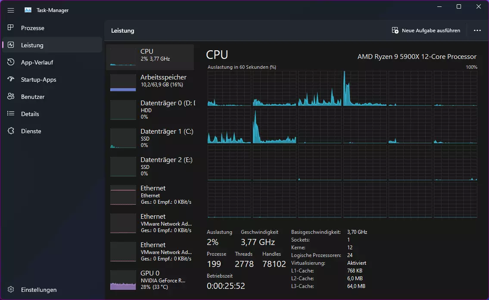Select Datenträger 1 (C:) SSD entry
Screen dimensions: 489x300
coord(150,138)
